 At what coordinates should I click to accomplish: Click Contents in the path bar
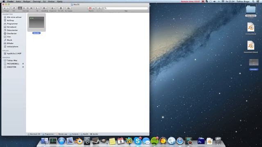click(x=74, y=134)
